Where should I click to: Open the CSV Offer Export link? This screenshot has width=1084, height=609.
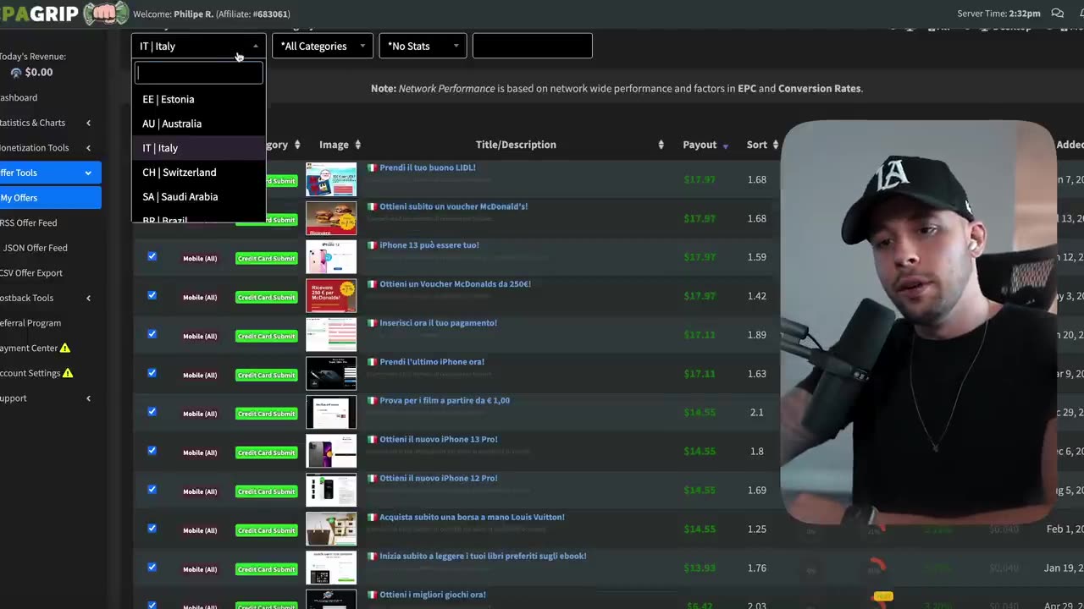click(x=31, y=273)
